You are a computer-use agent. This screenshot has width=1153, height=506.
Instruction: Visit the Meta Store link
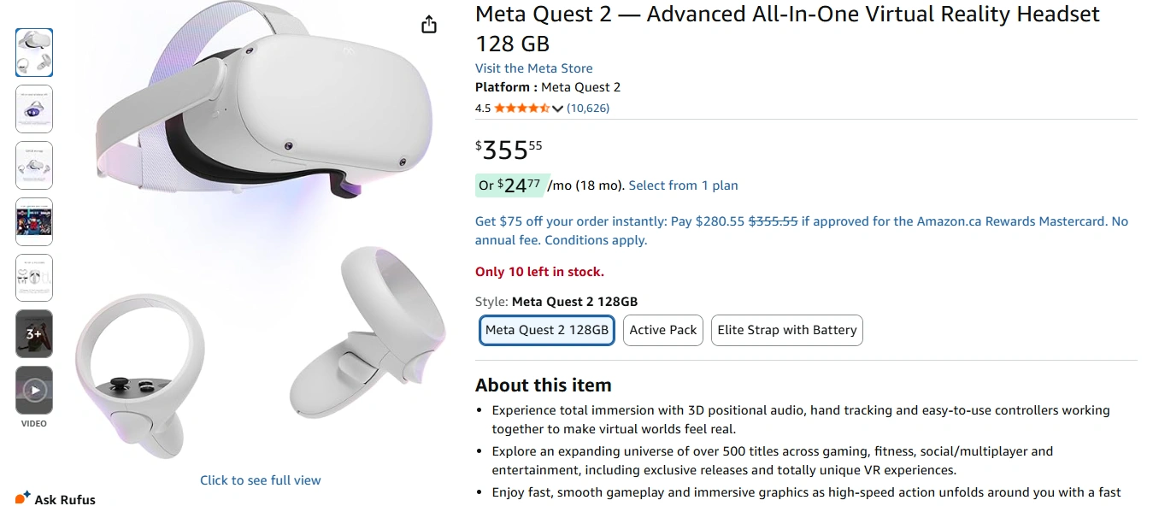[533, 68]
